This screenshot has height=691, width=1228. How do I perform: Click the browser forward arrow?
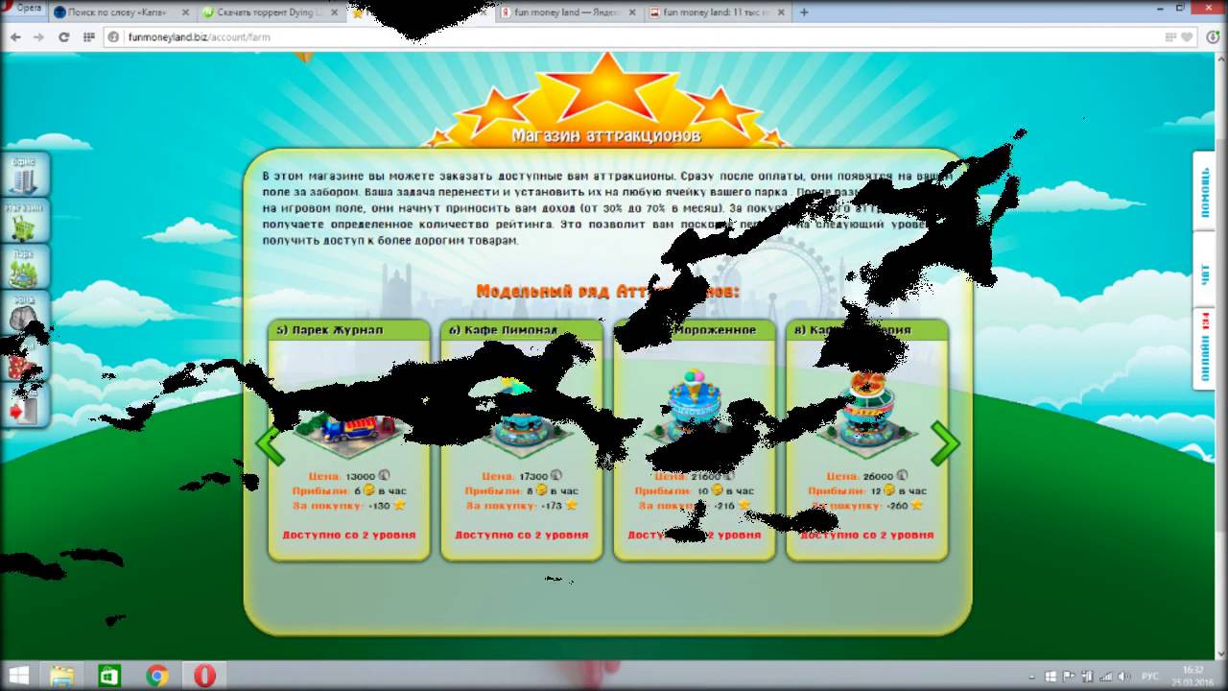38,37
